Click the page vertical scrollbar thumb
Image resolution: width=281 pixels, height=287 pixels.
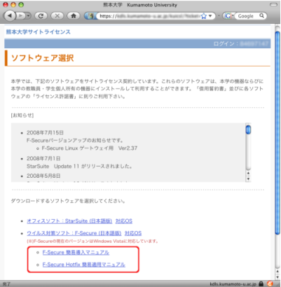(x=277, y=133)
